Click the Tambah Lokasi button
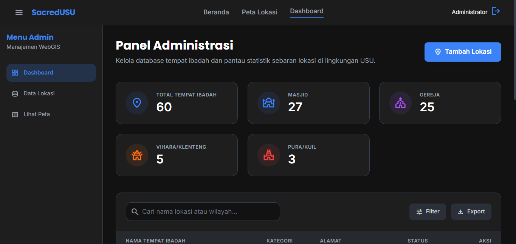This screenshot has width=516, height=244. pos(463,52)
